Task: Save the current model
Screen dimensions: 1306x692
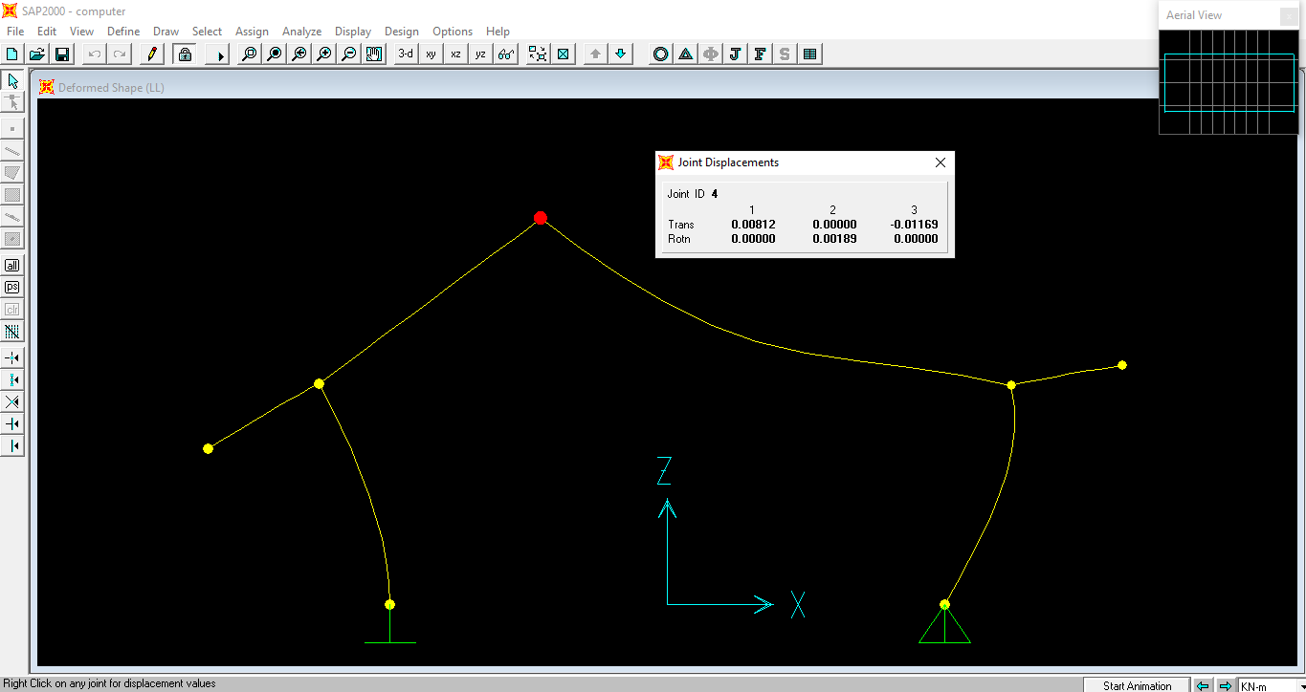Action: click(x=61, y=54)
